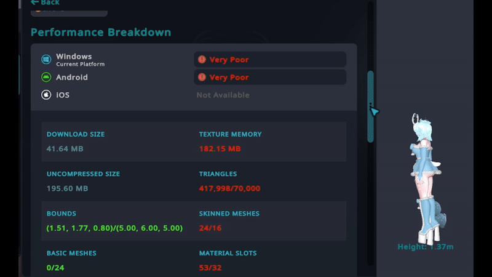
Task: Select the Uncompressed Size stat
Action: tap(83, 181)
